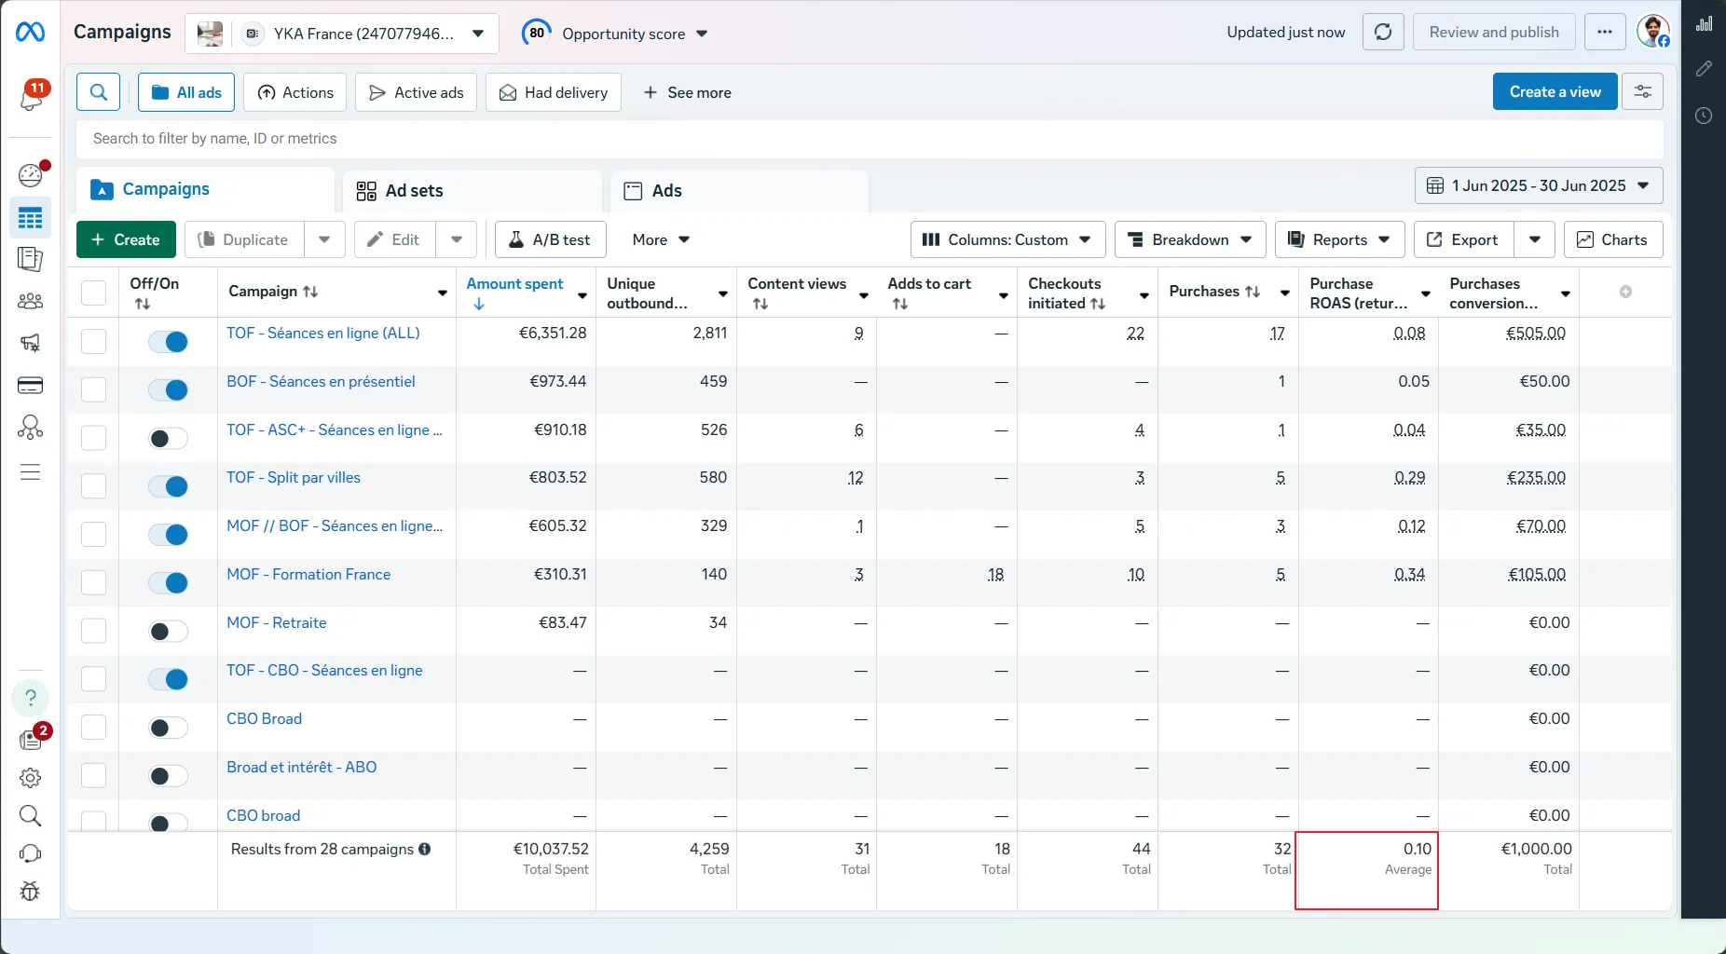Open the bug report icon
Viewport: 1726px width, 954px height.
tap(31, 892)
